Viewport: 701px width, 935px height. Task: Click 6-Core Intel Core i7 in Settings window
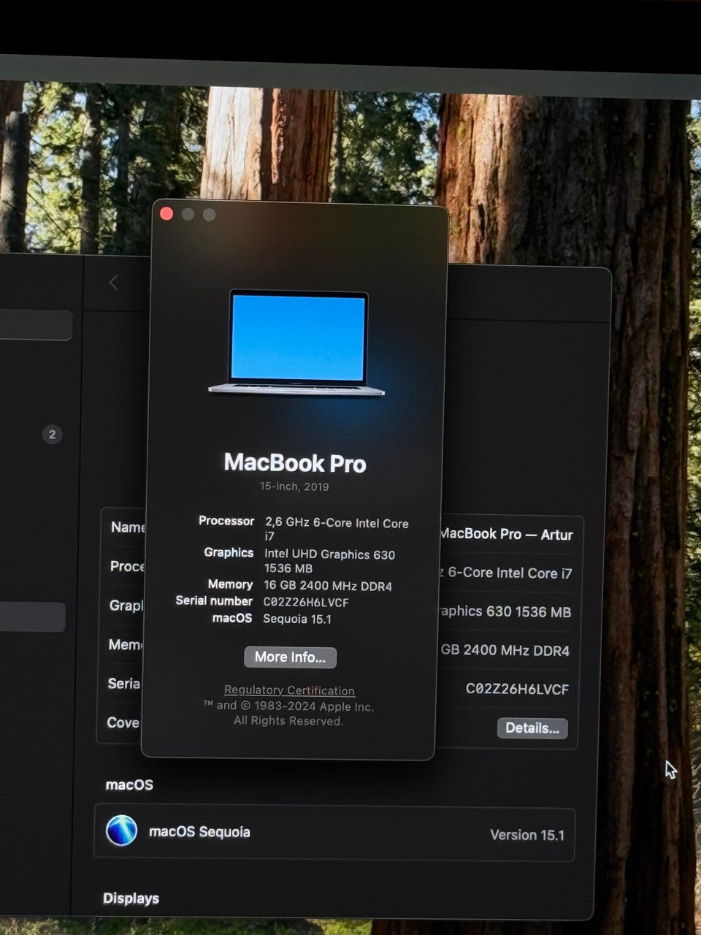tap(509, 573)
